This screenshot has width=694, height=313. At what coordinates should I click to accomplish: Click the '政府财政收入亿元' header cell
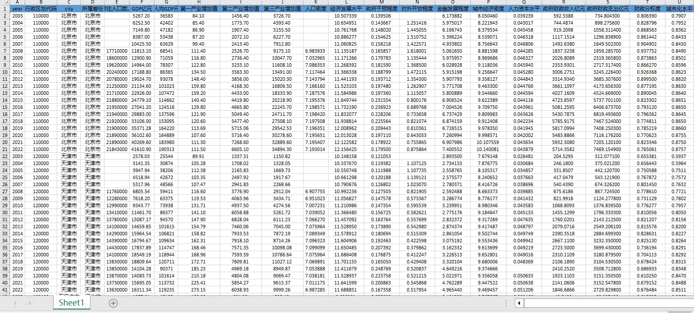click(564, 9)
